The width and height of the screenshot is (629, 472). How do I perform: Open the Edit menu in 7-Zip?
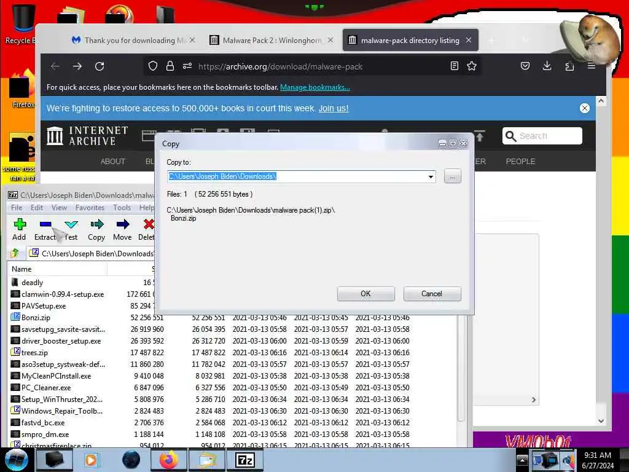pos(36,208)
